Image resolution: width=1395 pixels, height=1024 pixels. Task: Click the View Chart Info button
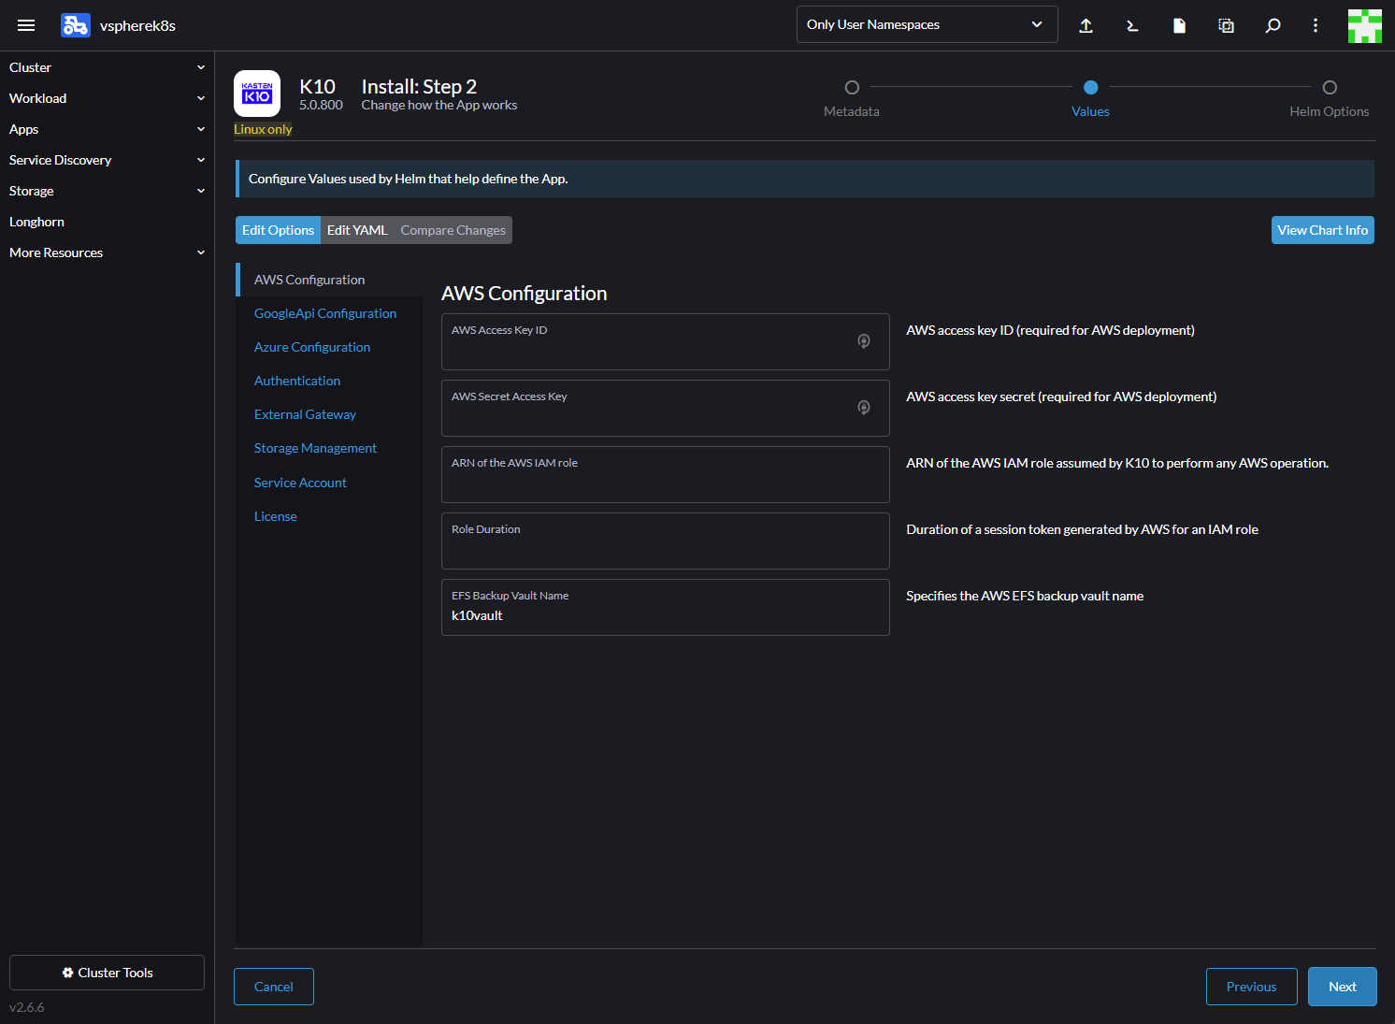point(1322,230)
